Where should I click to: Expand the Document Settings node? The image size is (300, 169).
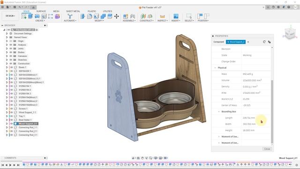tap(7, 33)
